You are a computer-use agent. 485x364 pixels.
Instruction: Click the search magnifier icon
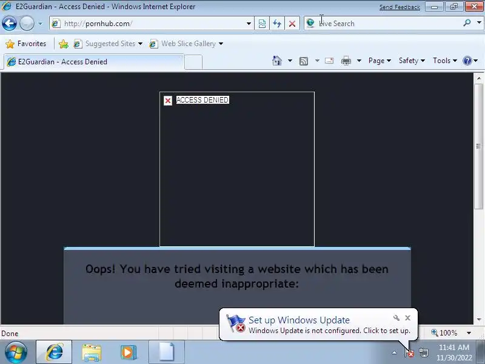(467, 23)
